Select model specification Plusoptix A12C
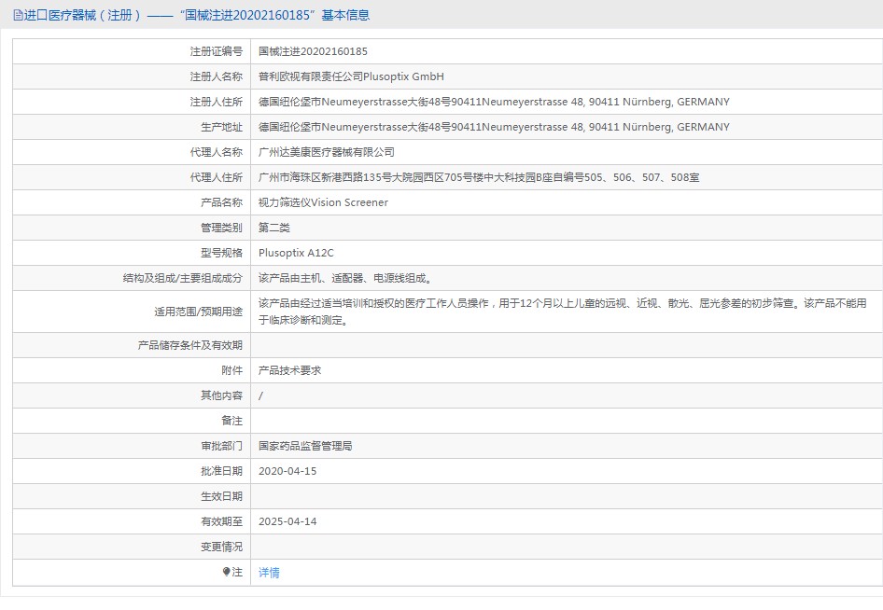This screenshot has height=610, width=883. (296, 253)
